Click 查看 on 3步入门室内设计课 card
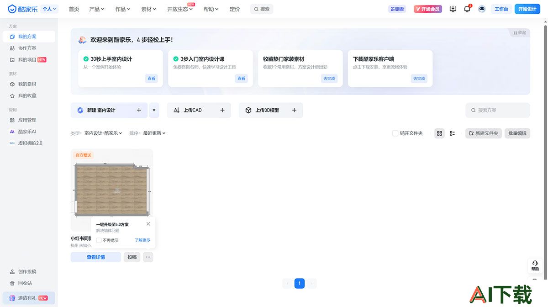The width and height of the screenshot is (548, 307). 241,79
